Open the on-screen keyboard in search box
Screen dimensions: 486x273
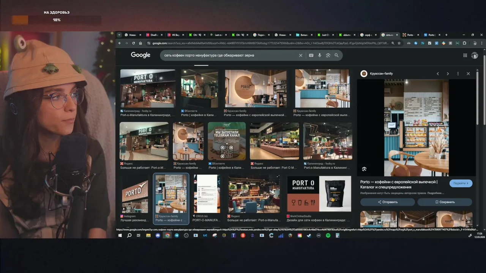pos(311,55)
